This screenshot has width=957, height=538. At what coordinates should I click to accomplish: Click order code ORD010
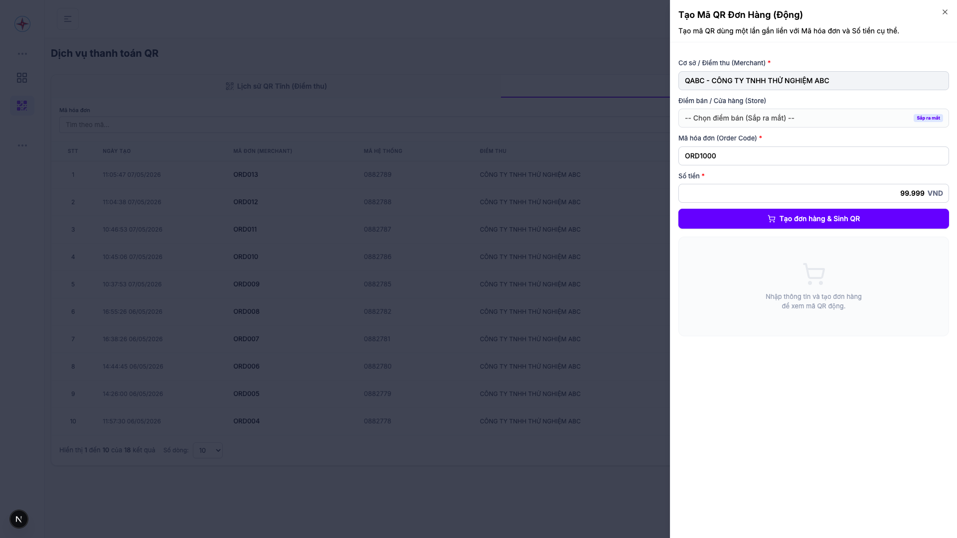(246, 257)
